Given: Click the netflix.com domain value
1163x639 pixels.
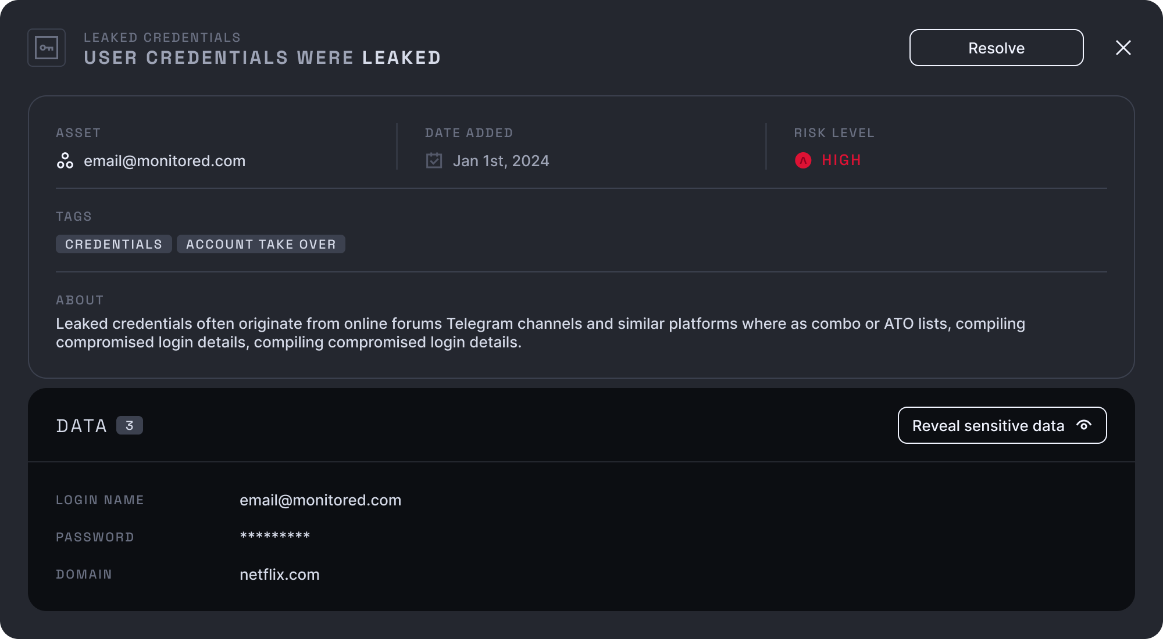Looking at the screenshot, I should coord(280,575).
